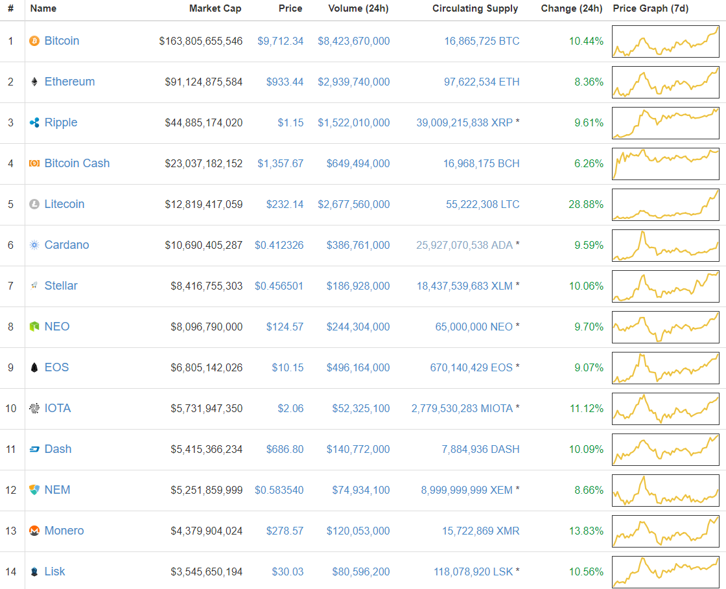The height and width of the screenshot is (589, 726).
Task: Click the Stellar rocket logo icon
Action: tap(34, 286)
